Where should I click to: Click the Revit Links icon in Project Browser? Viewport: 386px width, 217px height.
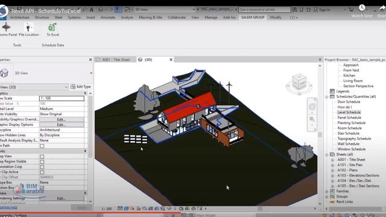332,202
